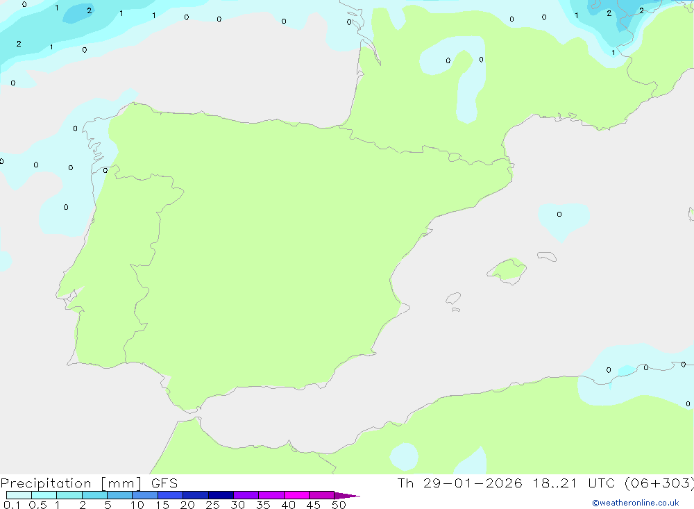The height and width of the screenshot is (509, 694).
Task: Click the 0.1–0.5 mm legend color swatch
Action: [x=19, y=495]
